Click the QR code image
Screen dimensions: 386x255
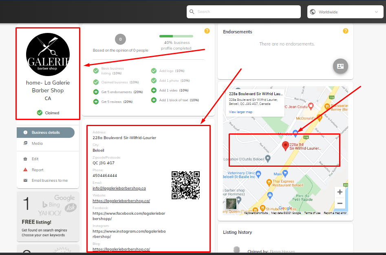pyautogui.click(x=185, y=185)
